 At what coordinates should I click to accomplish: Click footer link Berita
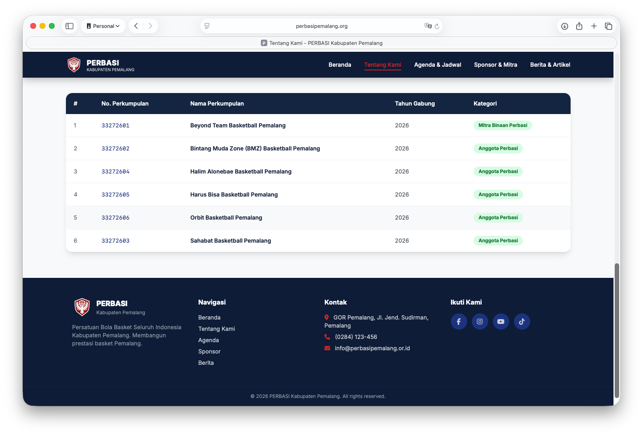206,363
